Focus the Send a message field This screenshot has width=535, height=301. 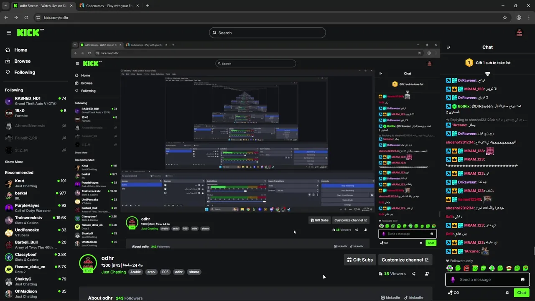coord(487,280)
